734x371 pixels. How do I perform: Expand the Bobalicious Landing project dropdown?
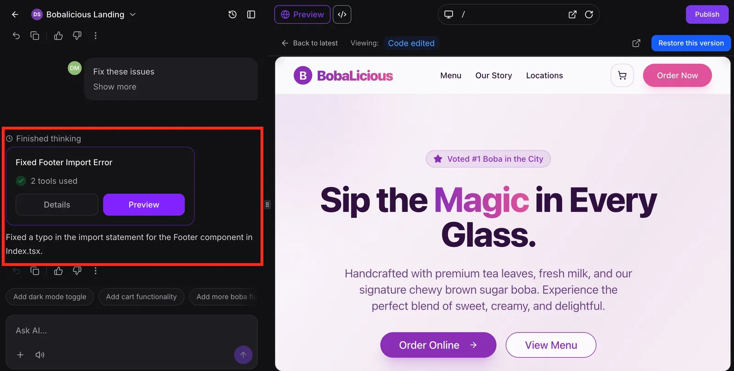(133, 14)
